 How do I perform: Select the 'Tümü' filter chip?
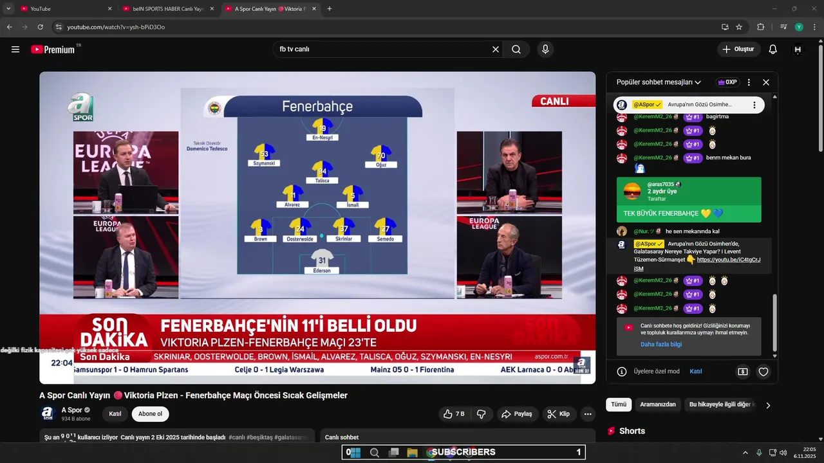(619, 404)
